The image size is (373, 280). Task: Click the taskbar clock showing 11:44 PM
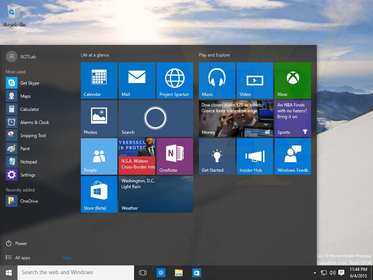tap(358, 273)
